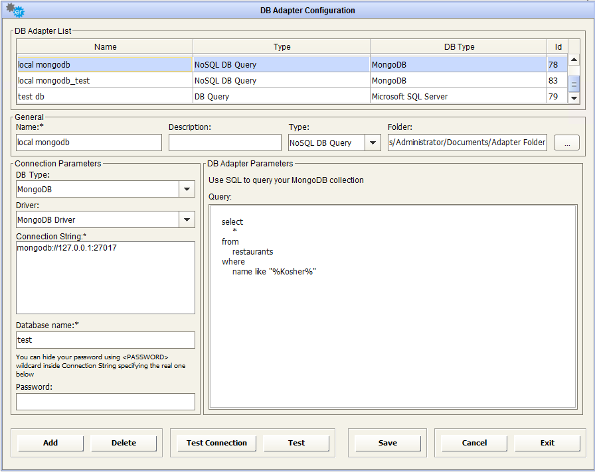
Task: Open the Type dropdown in General section
Action: click(373, 143)
